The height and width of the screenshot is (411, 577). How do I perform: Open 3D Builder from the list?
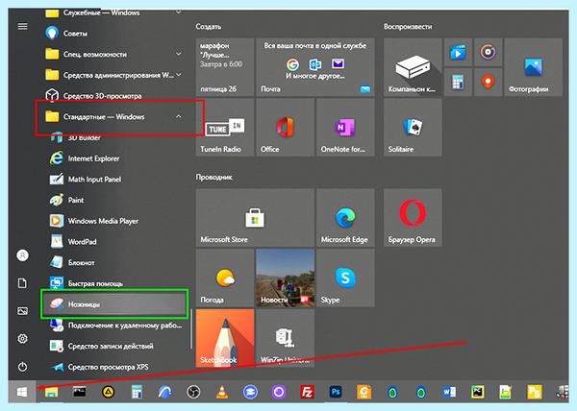pos(114,137)
